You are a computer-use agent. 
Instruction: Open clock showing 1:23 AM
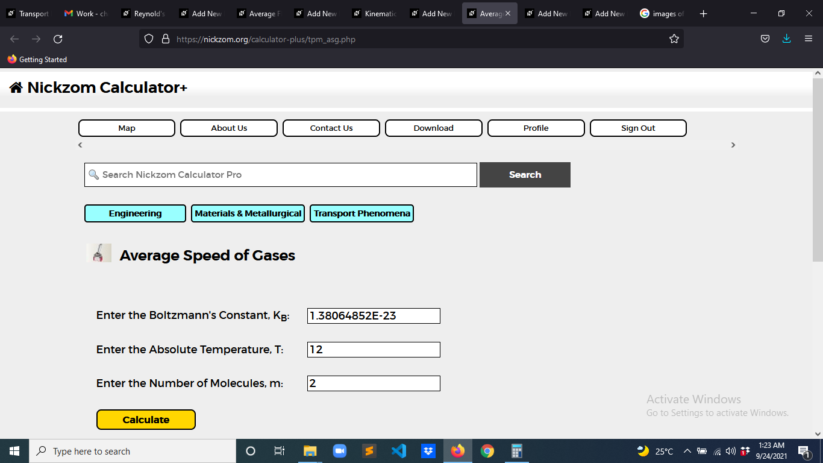pos(771,451)
